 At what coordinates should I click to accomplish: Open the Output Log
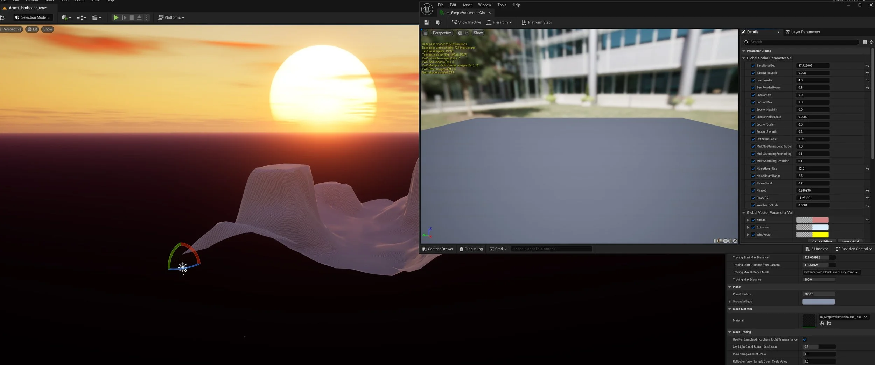point(471,249)
